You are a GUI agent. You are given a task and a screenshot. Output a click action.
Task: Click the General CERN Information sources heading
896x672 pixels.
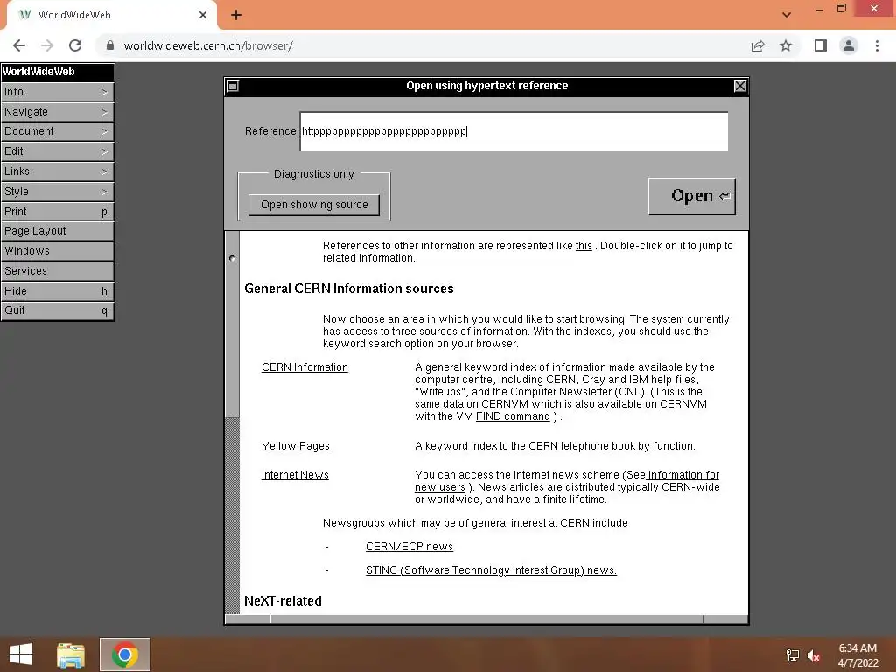[x=349, y=289]
